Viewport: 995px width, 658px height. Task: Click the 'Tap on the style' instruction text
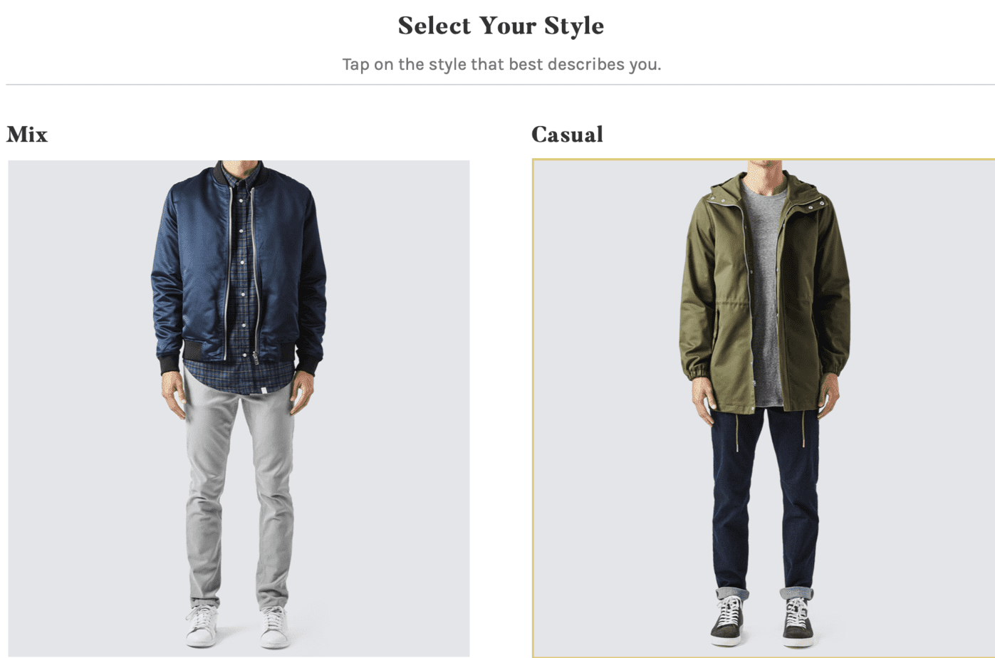501,64
